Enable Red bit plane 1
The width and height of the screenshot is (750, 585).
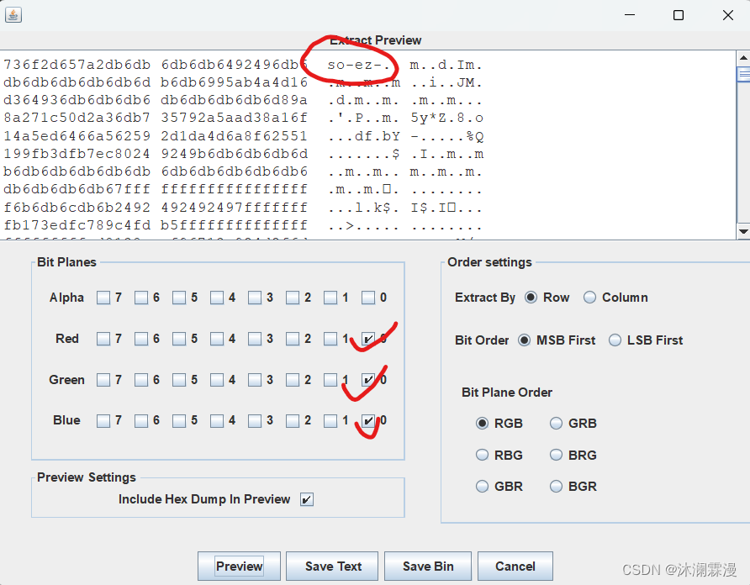(x=330, y=339)
